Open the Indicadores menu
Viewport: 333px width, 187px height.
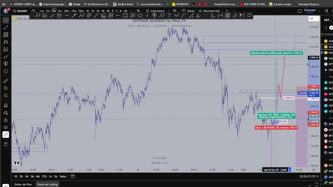point(155,11)
